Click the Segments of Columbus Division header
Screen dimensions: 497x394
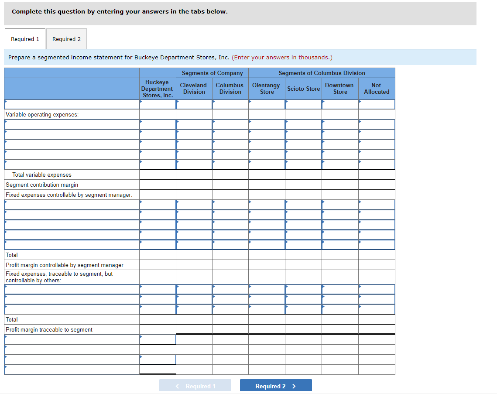(322, 73)
